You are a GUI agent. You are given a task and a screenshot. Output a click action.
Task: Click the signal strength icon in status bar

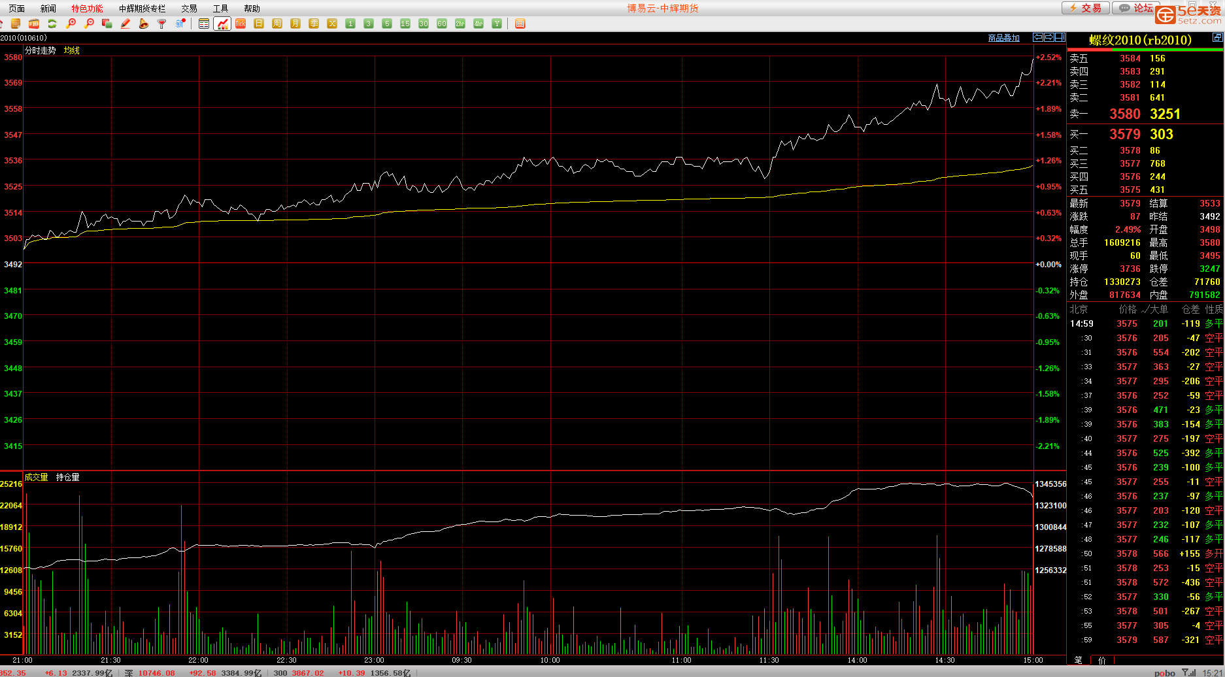point(1188,672)
